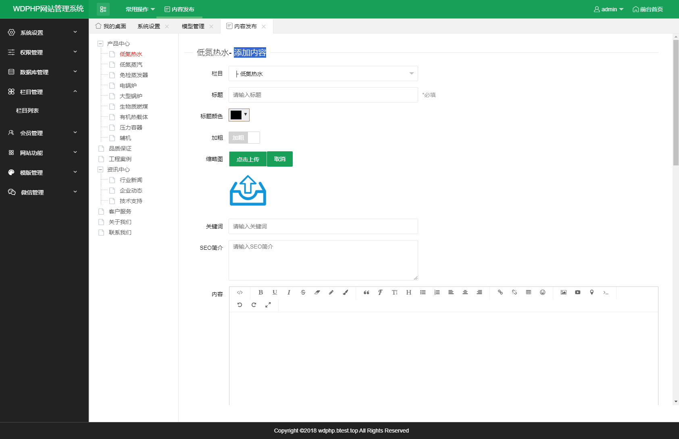Screen dimensions: 679x439
Task: Click the 标题 title input field
Action: click(x=323, y=95)
